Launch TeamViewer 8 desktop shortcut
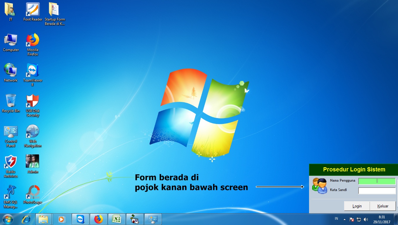 33,75
